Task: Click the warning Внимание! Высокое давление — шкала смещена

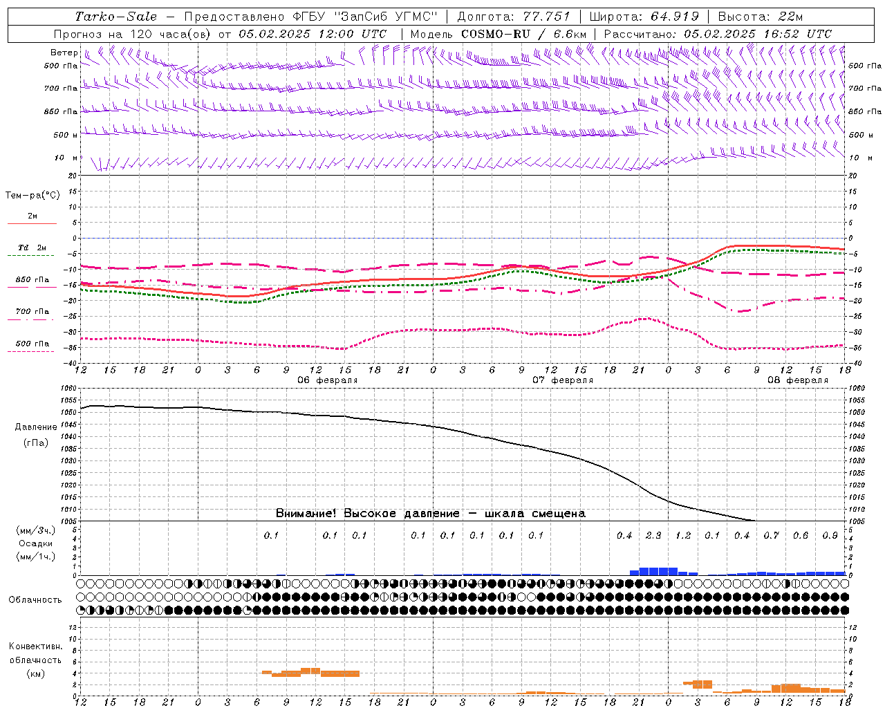Action: 430,514
